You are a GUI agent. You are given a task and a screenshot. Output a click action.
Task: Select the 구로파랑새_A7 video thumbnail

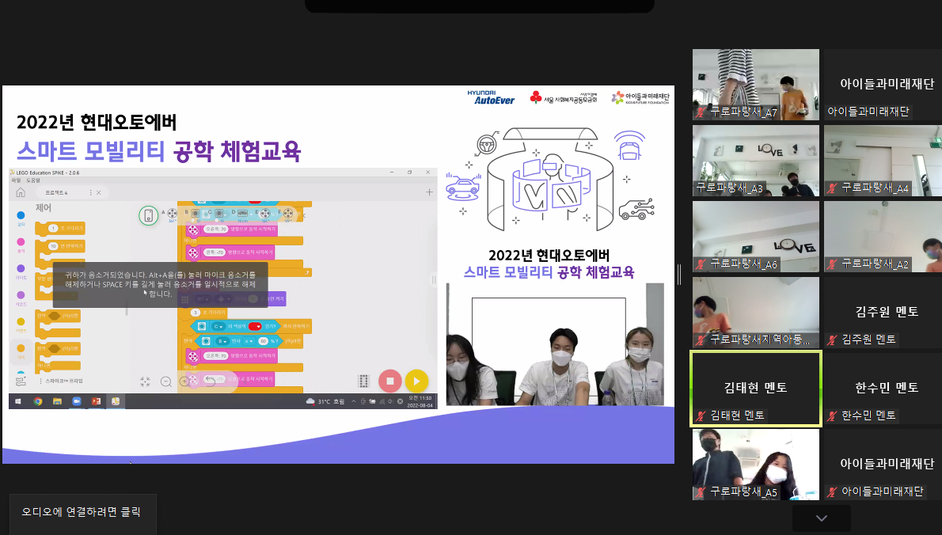click(755, 84)
